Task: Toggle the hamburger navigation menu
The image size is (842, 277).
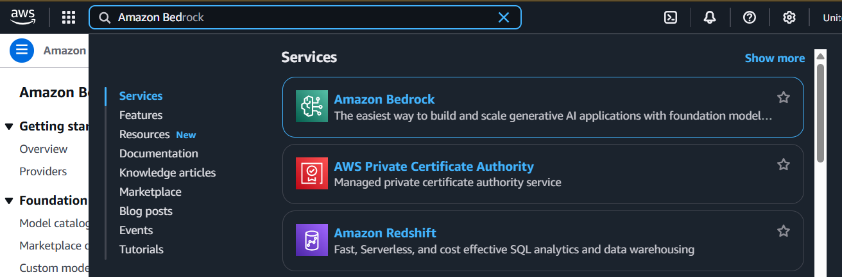Action: tap(22, 50)
